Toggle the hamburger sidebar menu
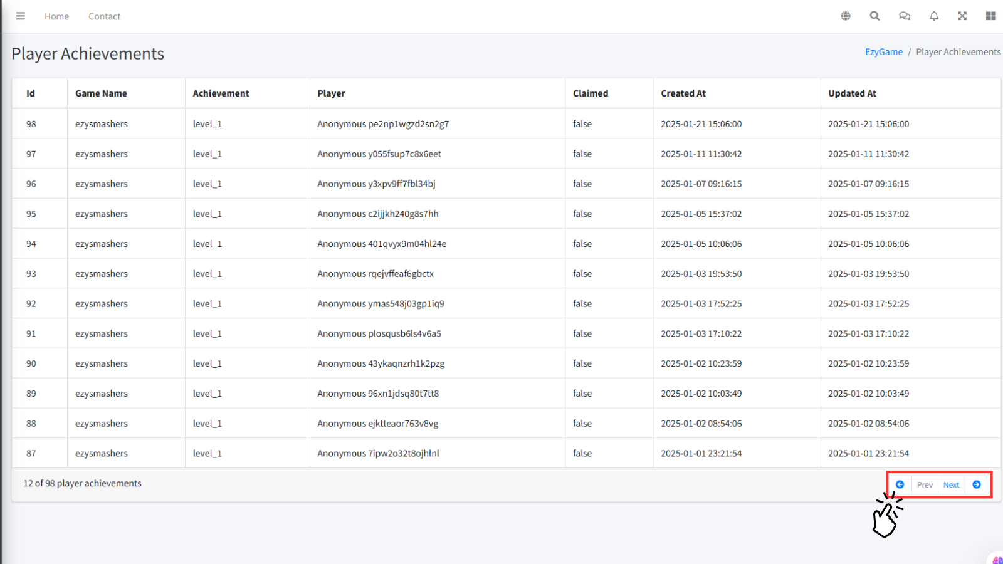Viewport: 1003px width, 564px height. pyautogui.click(x=21, y=16)
